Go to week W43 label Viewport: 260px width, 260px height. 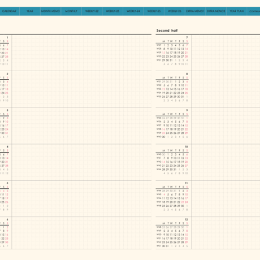pos(159,166)
